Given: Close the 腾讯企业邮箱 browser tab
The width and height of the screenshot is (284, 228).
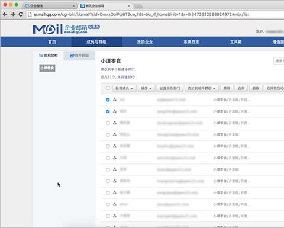Looking at the screenshot, I should coord(129,6).
